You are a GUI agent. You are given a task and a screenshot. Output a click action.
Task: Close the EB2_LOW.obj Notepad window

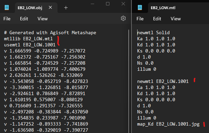click(123, 4)
